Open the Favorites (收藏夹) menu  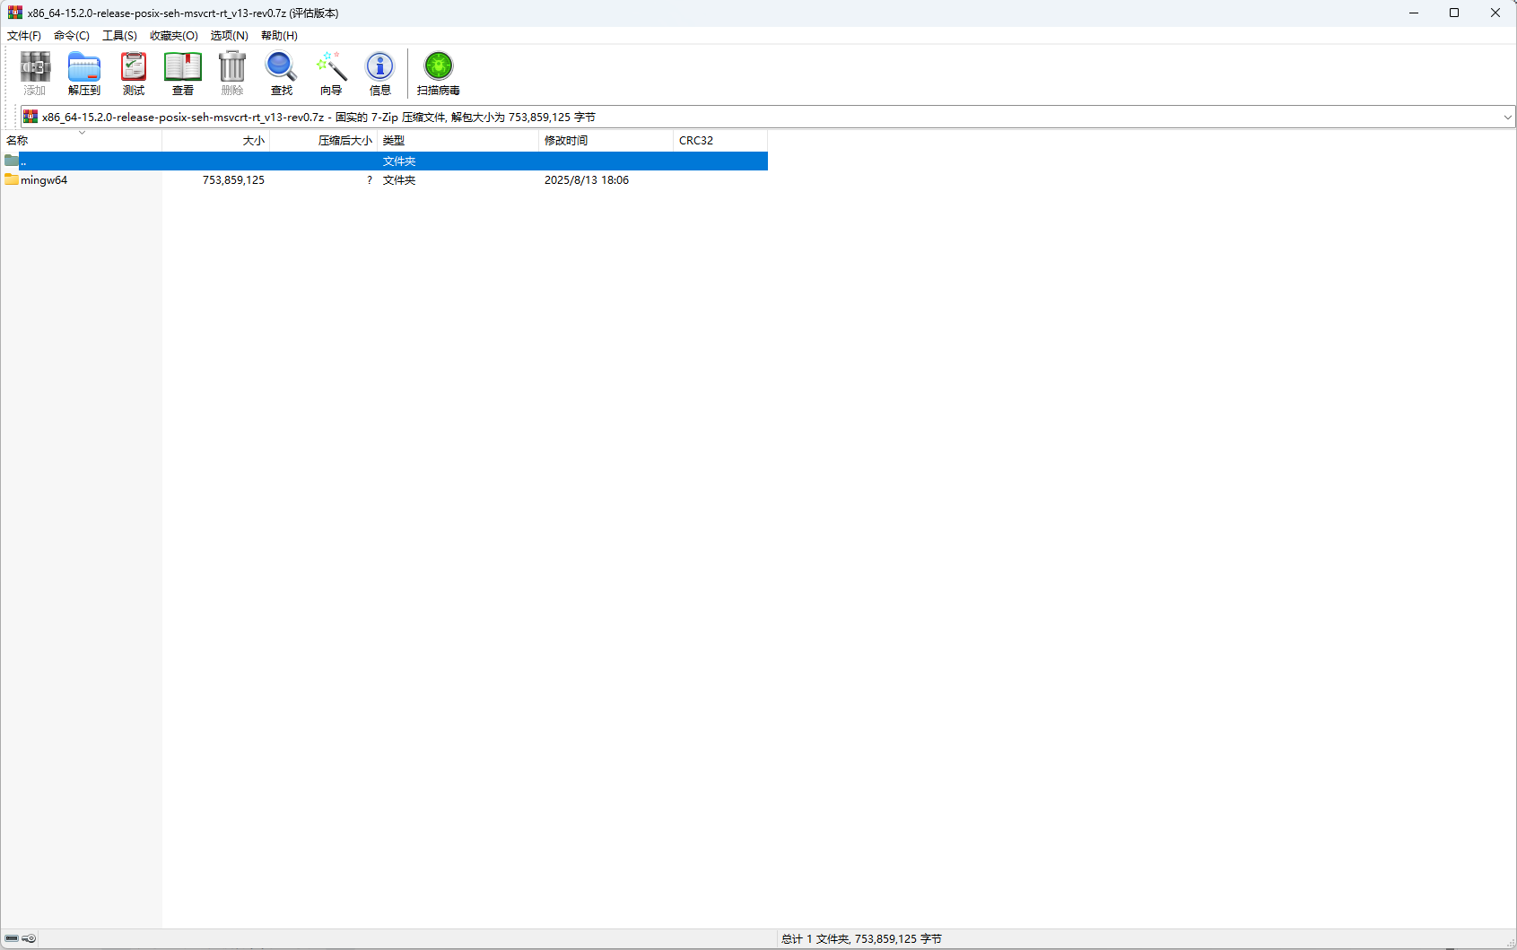click(173, 36)
